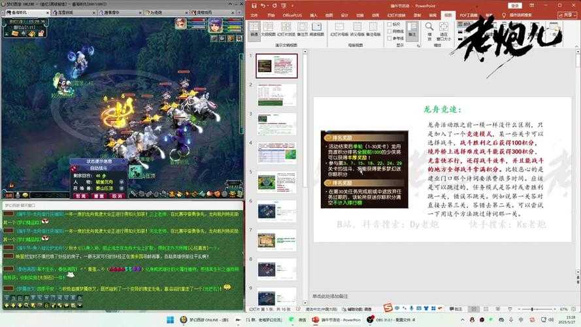Open Notes Master (备注母版)
The width and height of the screenshot is (581, 327).
tap(373, 29)
